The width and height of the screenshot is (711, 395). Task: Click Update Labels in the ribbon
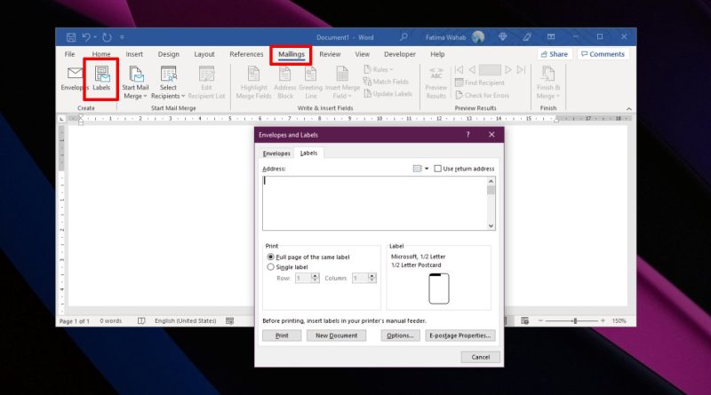(387, 94)
